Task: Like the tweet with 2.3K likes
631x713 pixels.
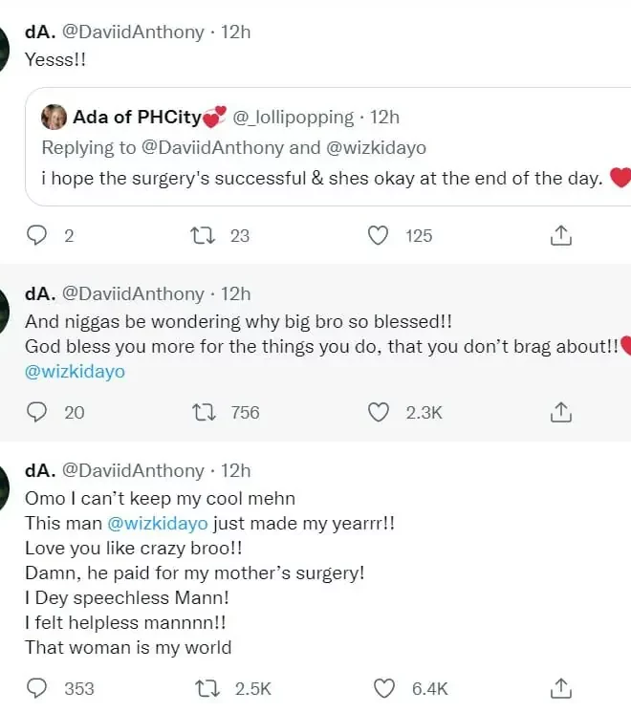Action: tap(380, 412)
